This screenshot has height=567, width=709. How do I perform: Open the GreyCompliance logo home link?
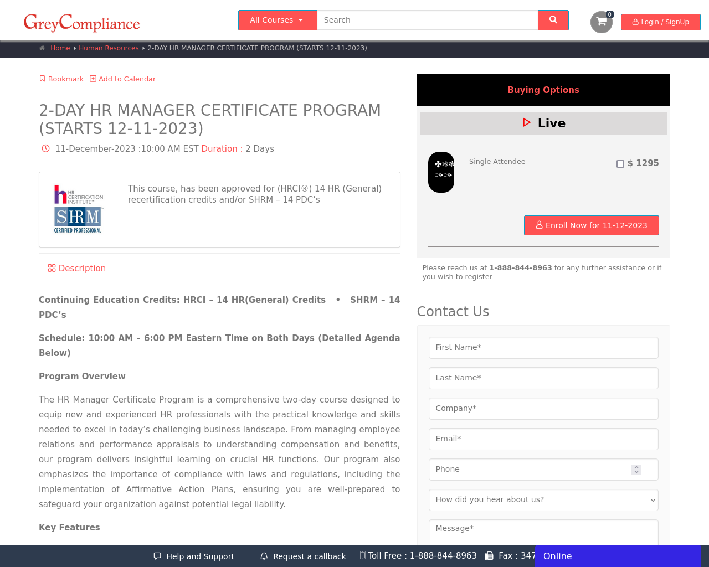[82, 23]
